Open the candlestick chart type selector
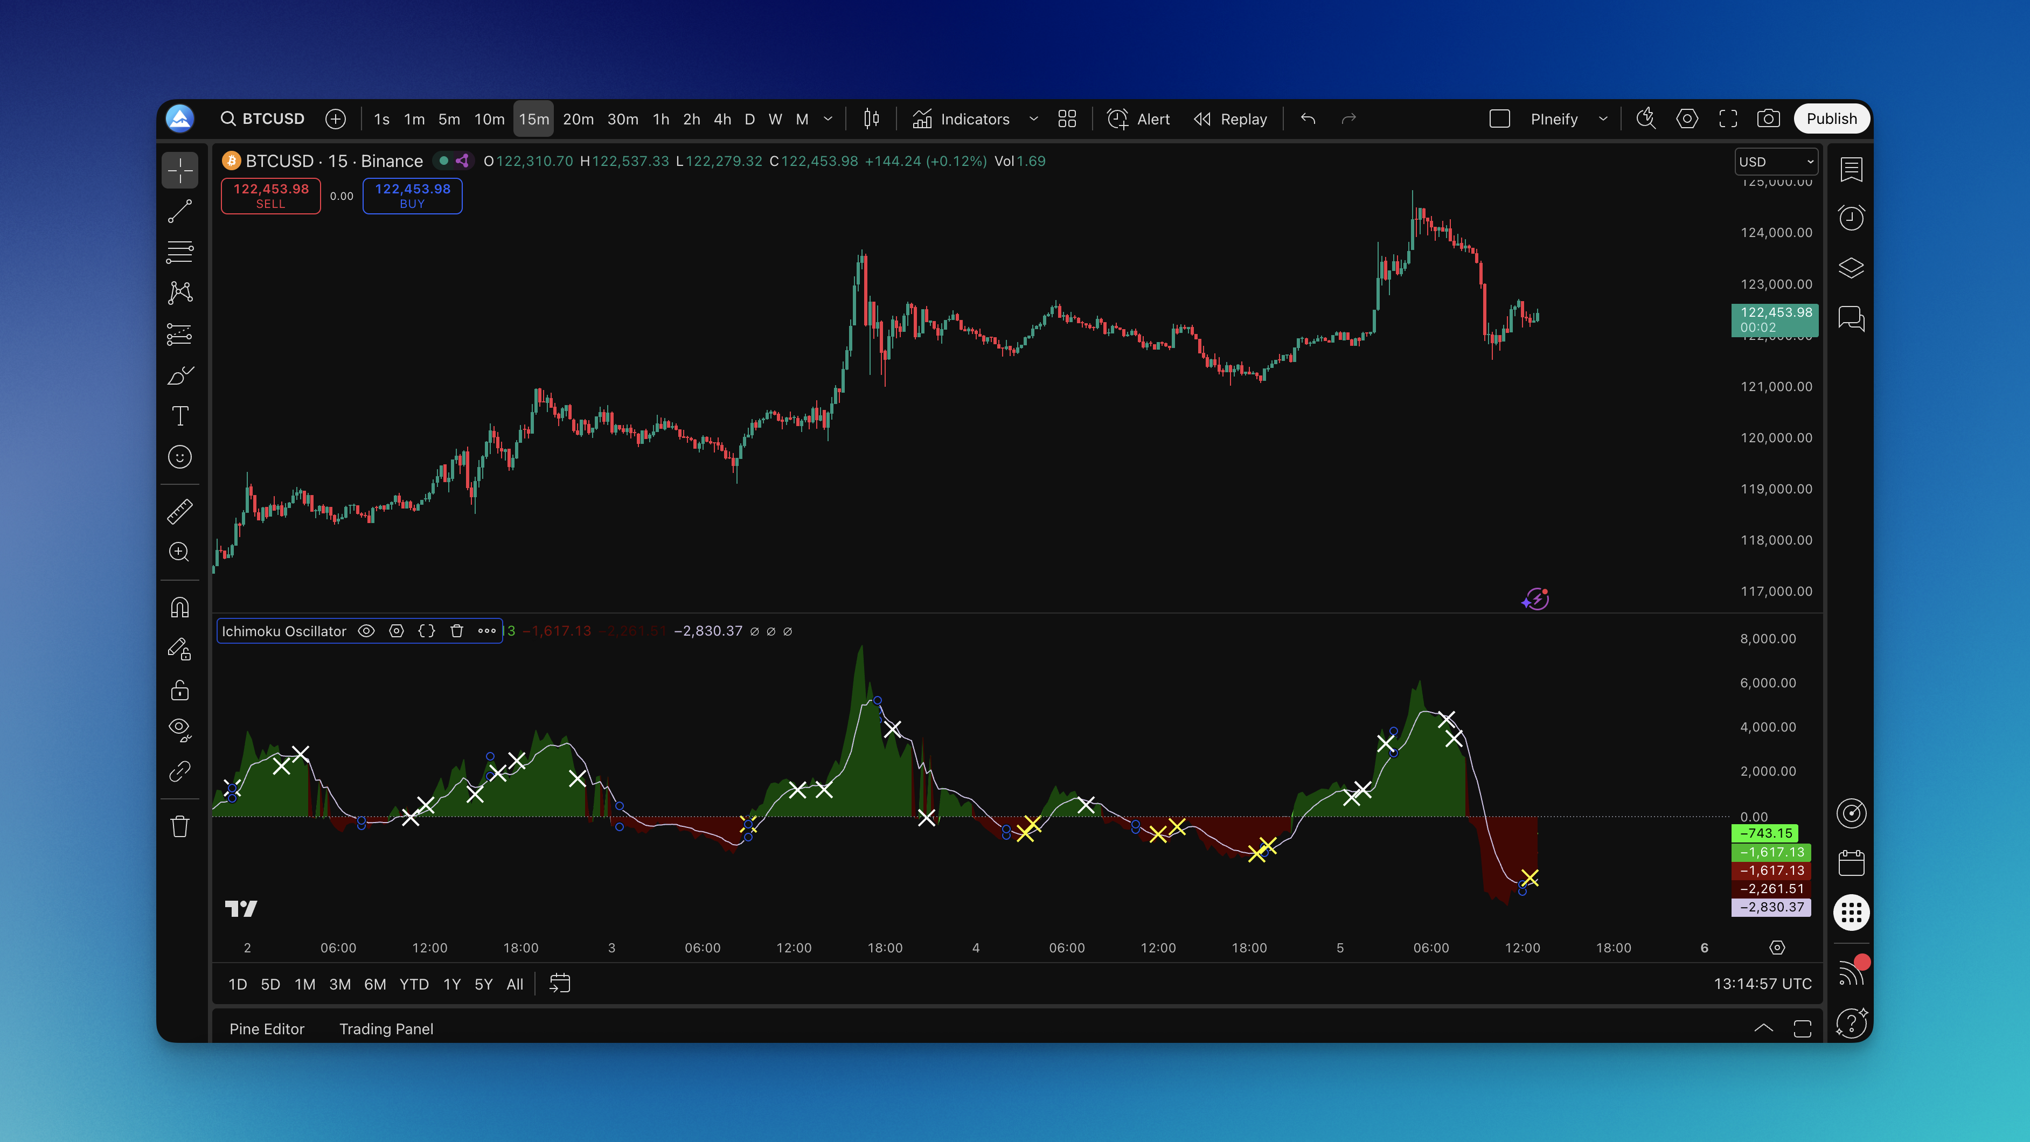 pos(871,119)
